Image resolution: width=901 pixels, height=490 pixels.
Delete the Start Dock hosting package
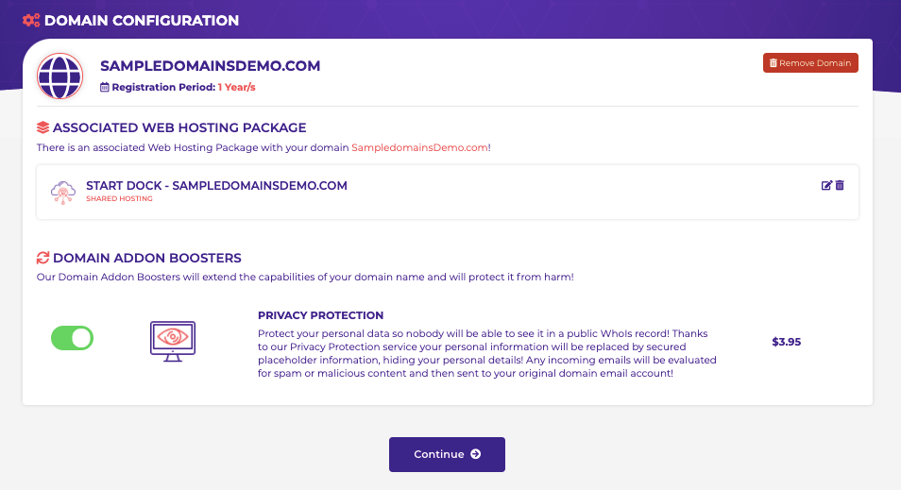click(840, 185)
